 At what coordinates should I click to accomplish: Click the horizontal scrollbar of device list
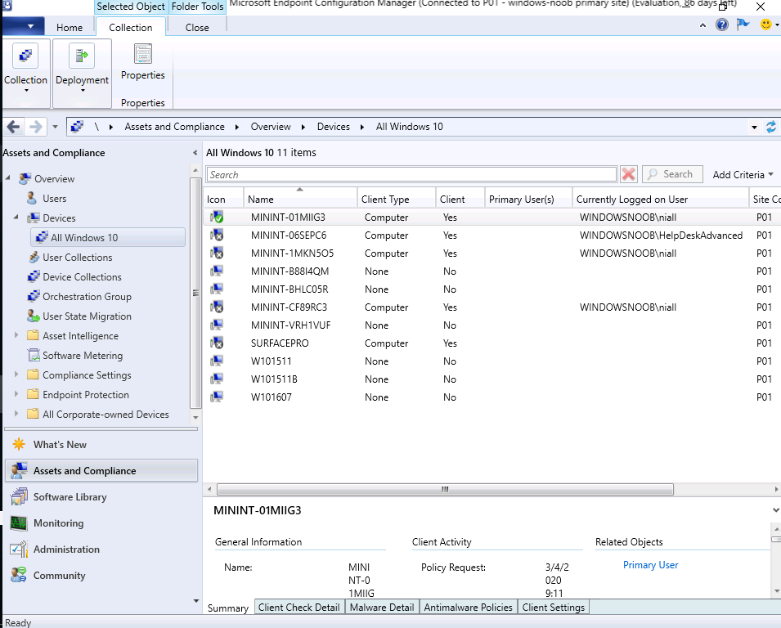[x=445, y=490]
